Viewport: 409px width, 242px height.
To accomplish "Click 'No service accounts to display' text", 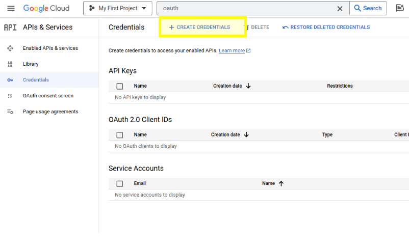I will click(150, 195).
